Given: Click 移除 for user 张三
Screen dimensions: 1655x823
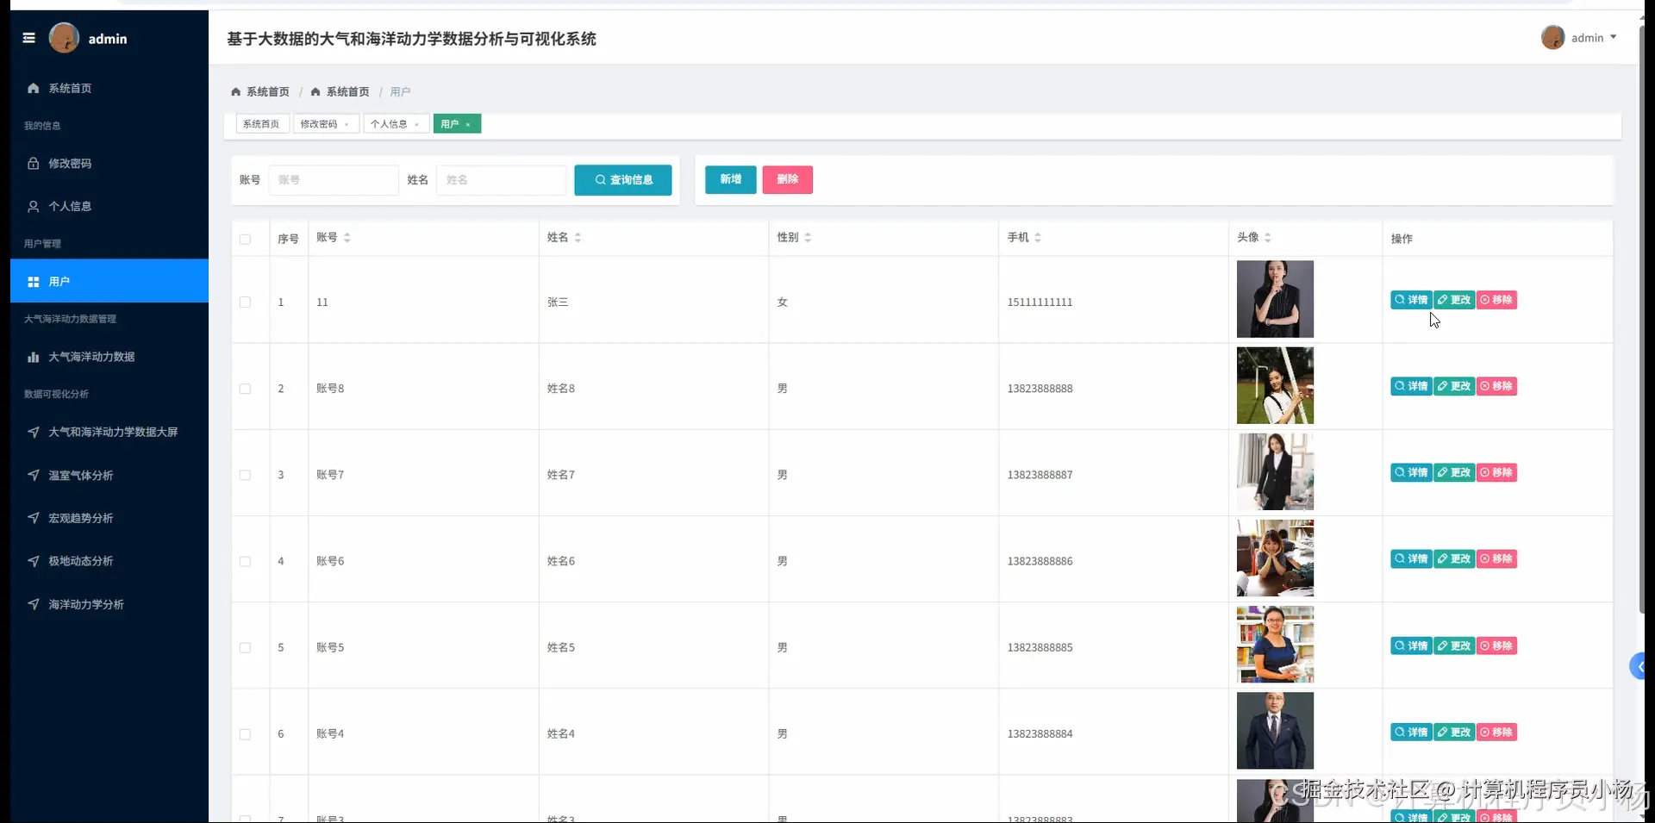Looking at the screenshot, I should tap(1496, 300).
